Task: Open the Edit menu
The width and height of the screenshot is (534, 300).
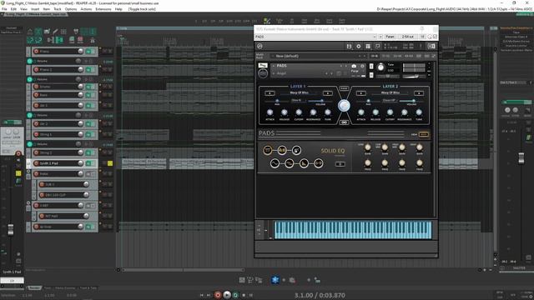Action: pyautogui.click(x=13, y=9)
